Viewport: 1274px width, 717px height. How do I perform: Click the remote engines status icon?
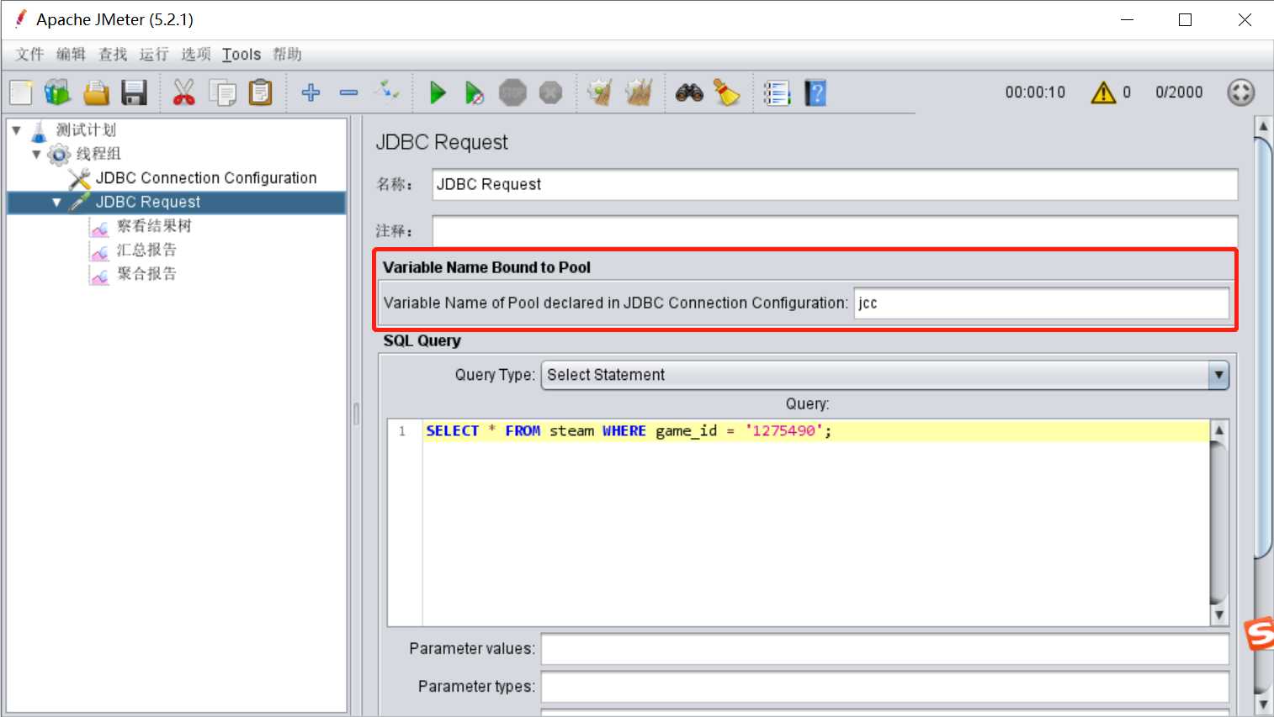(1241, 92)
